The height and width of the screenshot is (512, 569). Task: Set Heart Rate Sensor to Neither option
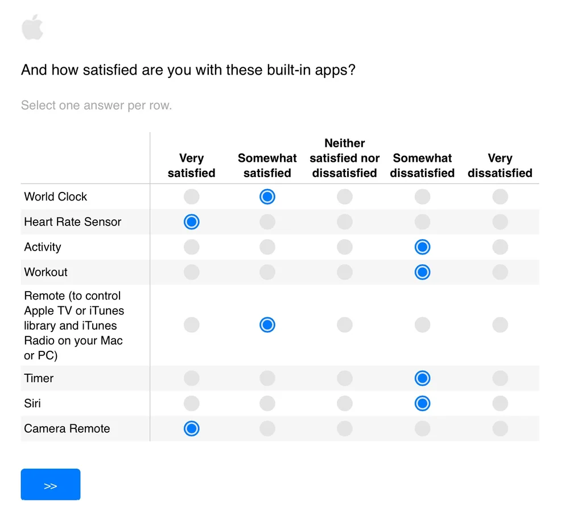coord(345,222)
